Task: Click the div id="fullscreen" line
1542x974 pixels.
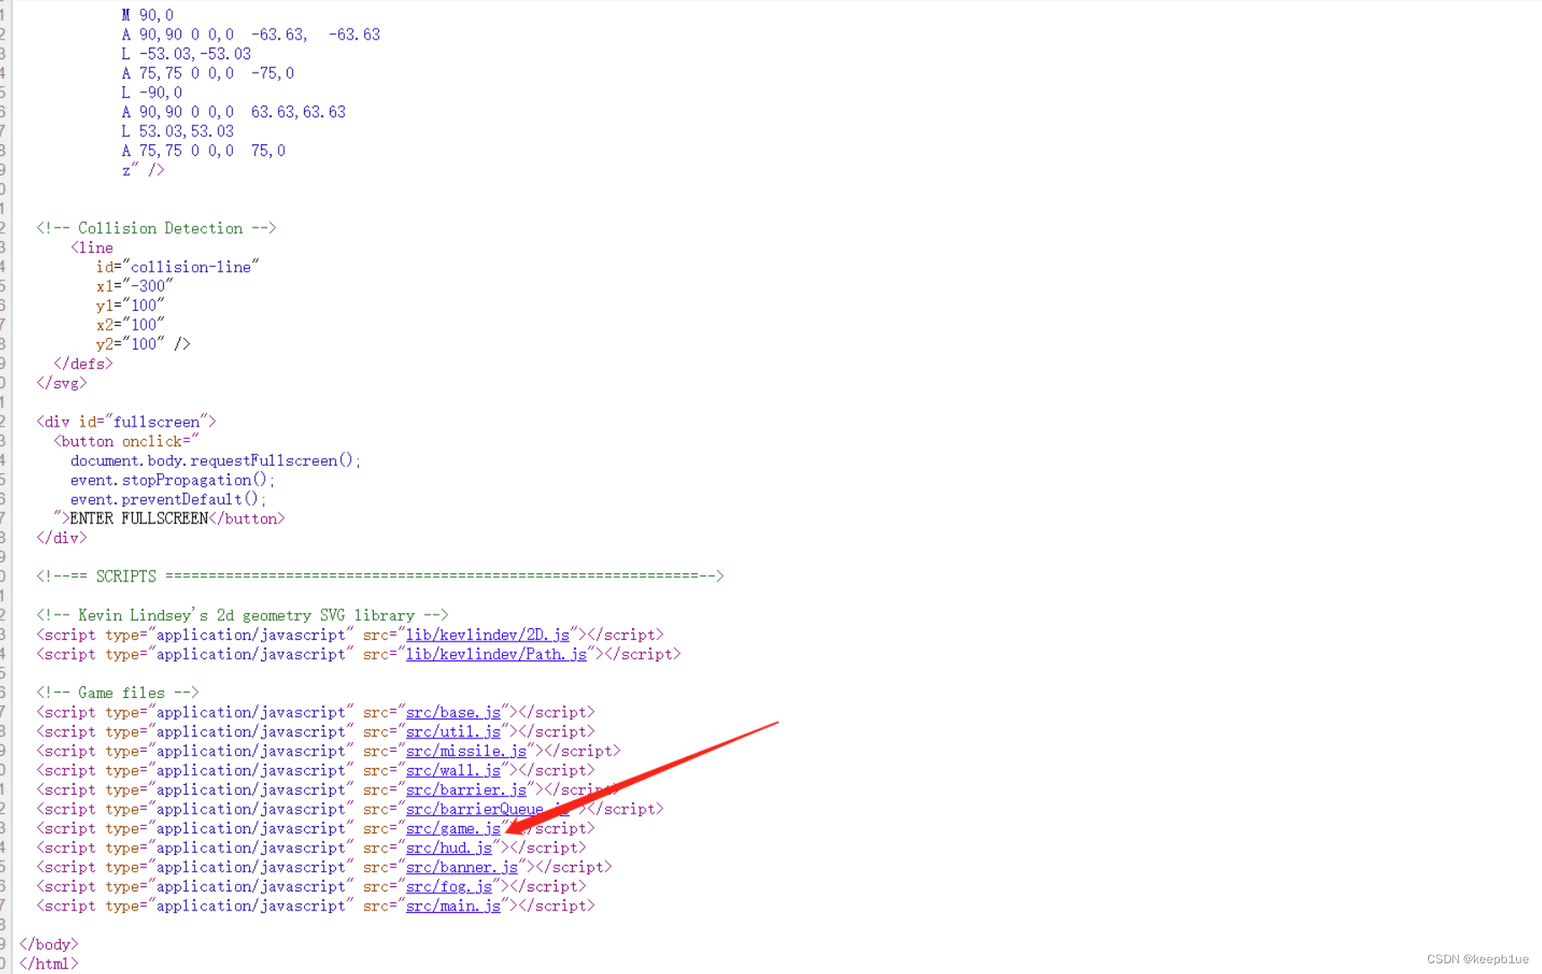Action: (126, 422)
